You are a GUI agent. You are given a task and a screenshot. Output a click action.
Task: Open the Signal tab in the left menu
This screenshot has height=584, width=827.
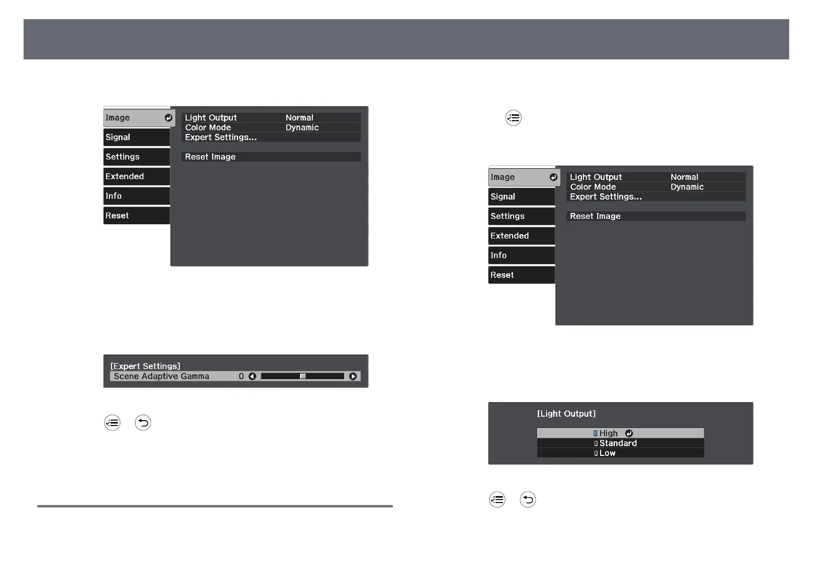pyautogui.click(x=137, y=137)
